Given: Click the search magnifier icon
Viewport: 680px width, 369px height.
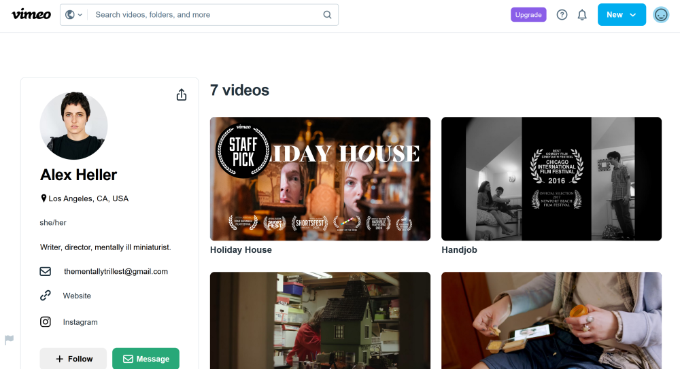Looking at the screenshot, I should point(327,15).
